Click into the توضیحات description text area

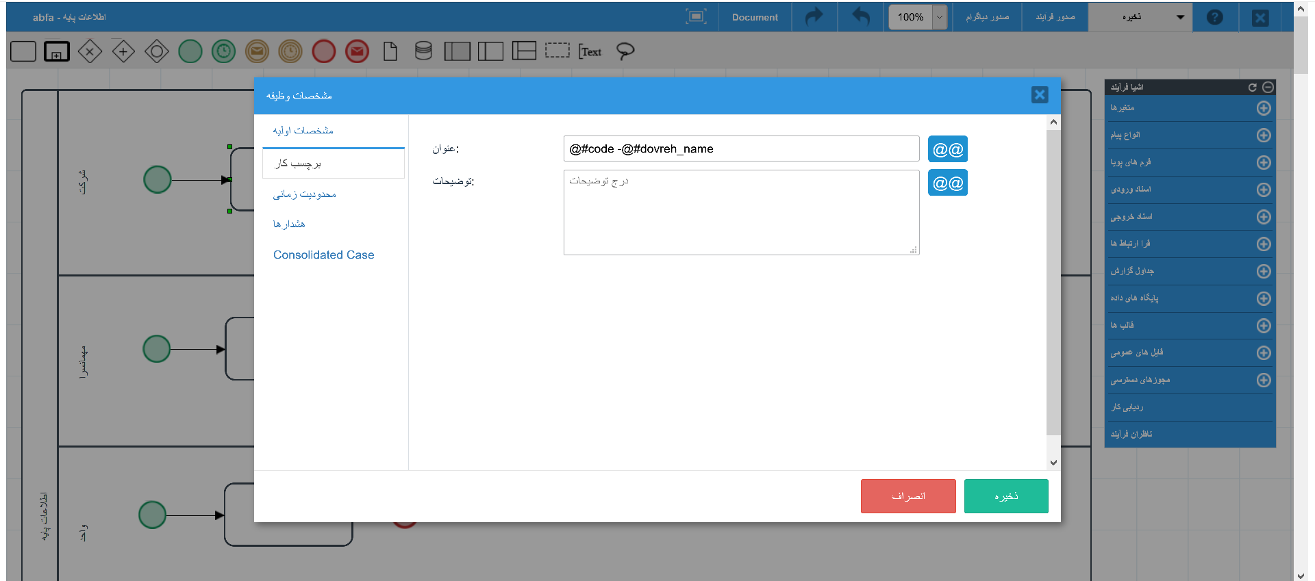740,213
